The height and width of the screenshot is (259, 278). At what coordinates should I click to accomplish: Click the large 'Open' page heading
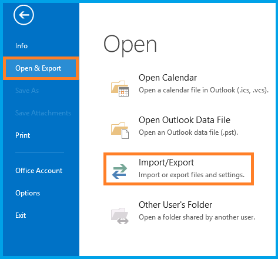point(130,45)
